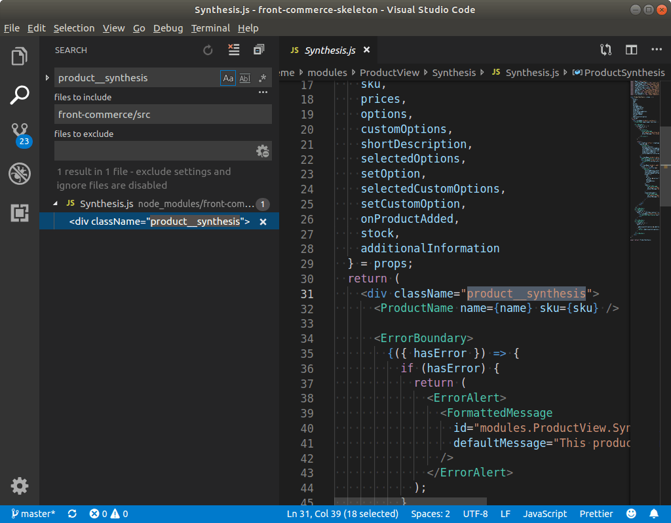Toggle Match Whole Word in search
The width and height of the screenshot is (671, 523).
coord(245,79)
